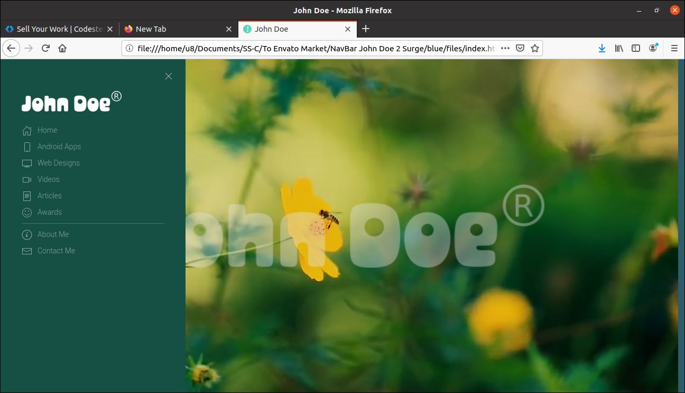Click the Android Apps phone icon
The height and width of the screenshot is (393, 685).
[27, 147]
